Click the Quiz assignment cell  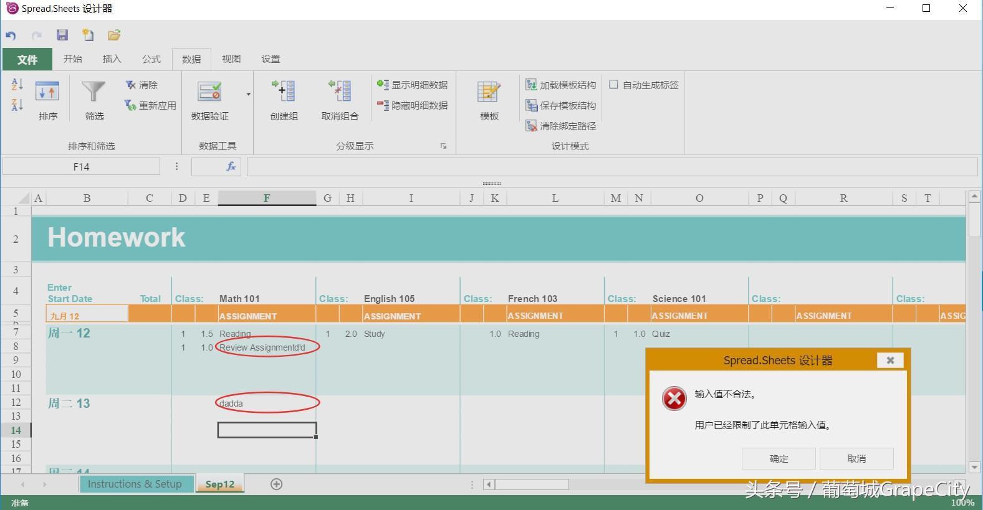pos(699,334)
